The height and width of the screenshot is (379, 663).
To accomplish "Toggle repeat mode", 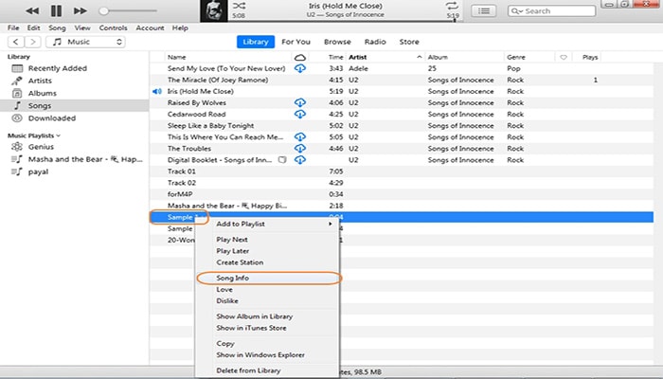I will click(x=452, y=6).
